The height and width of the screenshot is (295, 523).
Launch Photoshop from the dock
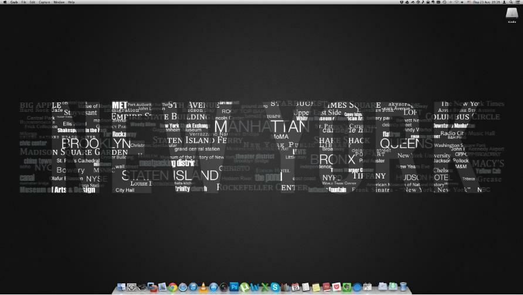click(234, 287)
